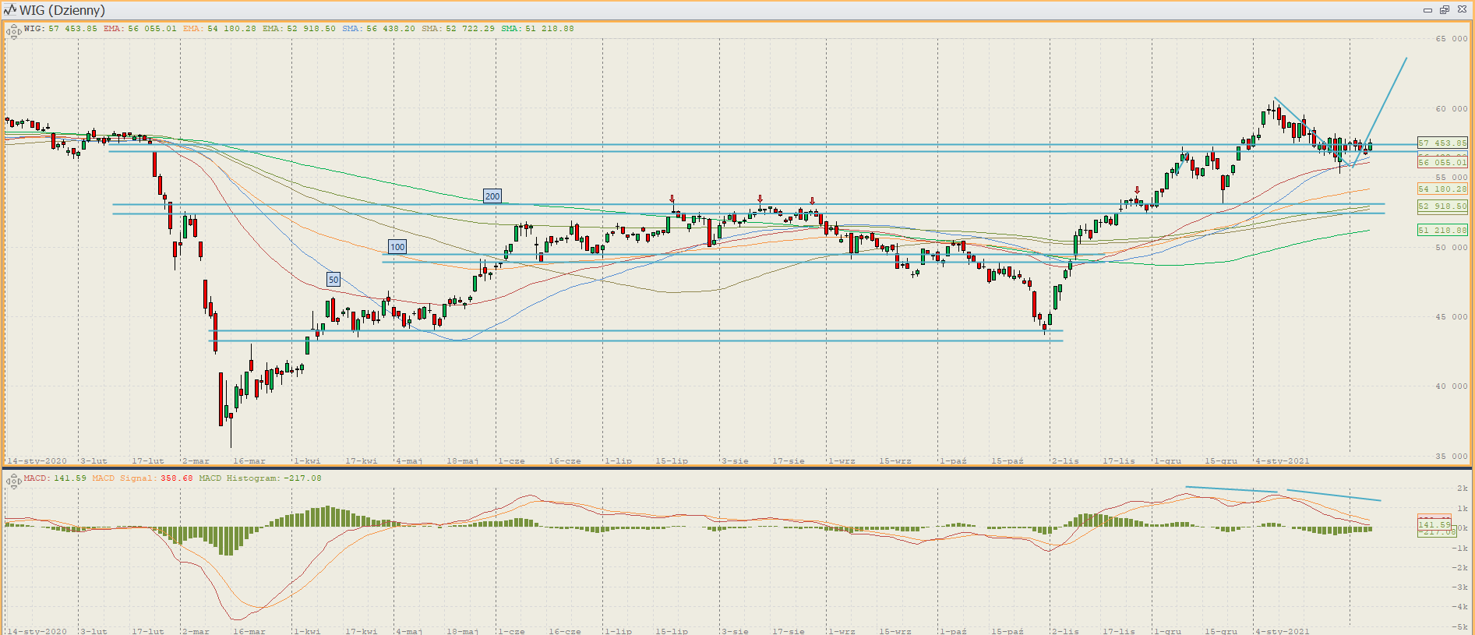
Task: Select the blue SMA 56 438.20 legend label
Action: point(379,29)
